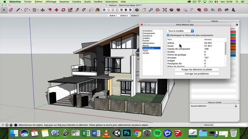Screen dimensions: 248x139
Task: Click the Zoom Extents tool
Action: click(x=165, y=10)
